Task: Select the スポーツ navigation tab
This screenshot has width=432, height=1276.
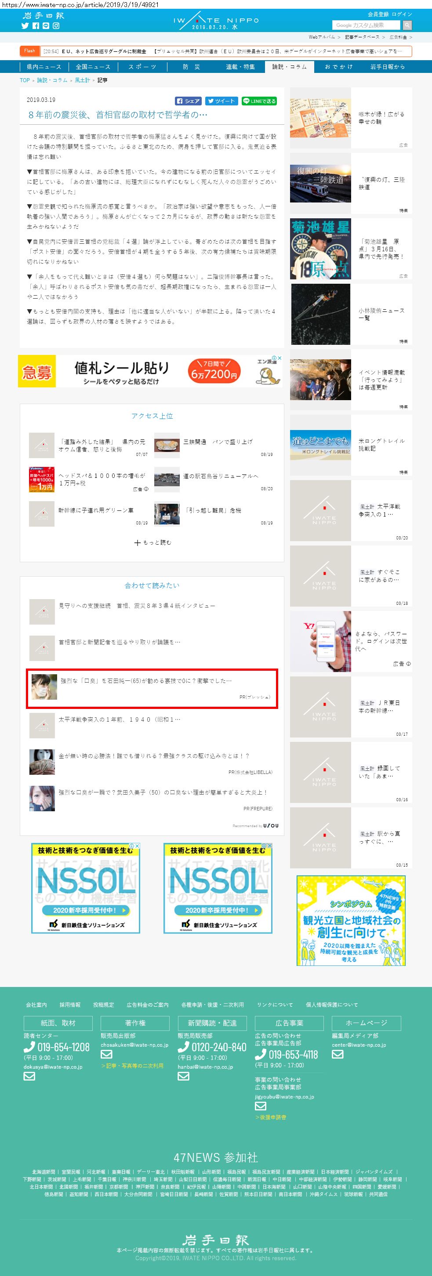Action: click(142, 67)
